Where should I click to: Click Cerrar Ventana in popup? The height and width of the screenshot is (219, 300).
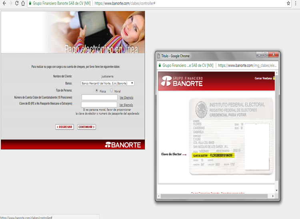263,78
